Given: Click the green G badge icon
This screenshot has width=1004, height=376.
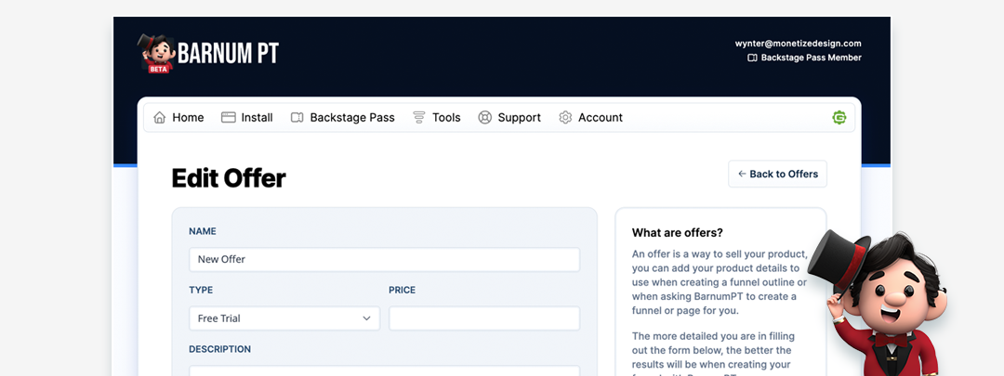Looking at the screenshot, I should 839,118.
